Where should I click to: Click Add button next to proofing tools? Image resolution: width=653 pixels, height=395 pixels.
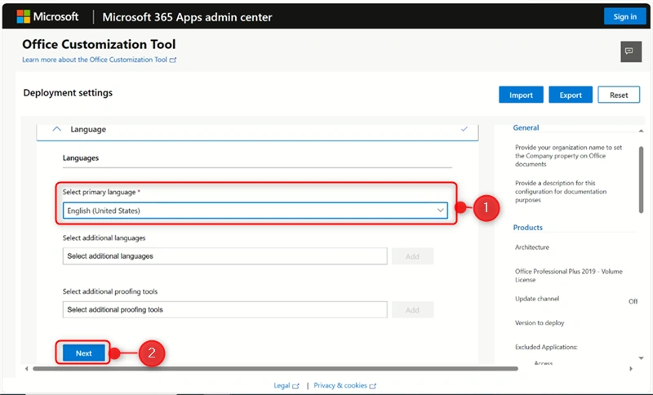click(412, 310)
